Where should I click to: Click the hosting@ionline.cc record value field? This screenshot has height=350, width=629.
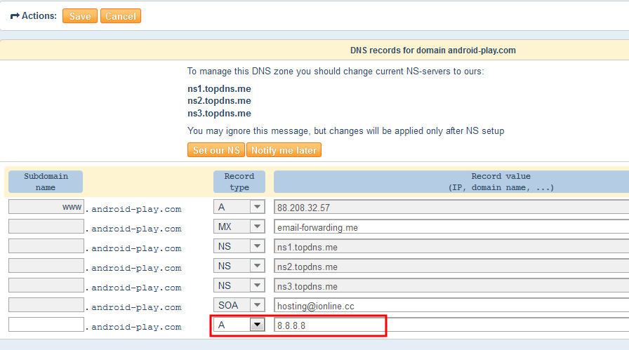tap(449, 305)
